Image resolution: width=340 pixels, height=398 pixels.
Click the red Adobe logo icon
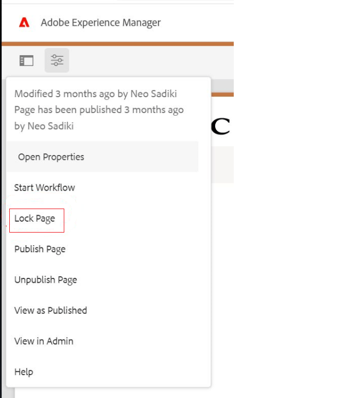pyautogui.click(x=24, y=23)
